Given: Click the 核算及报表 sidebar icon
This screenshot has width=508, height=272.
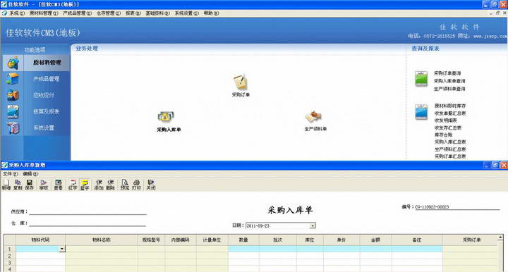Looking at the screenshot, I should [13, 111].
